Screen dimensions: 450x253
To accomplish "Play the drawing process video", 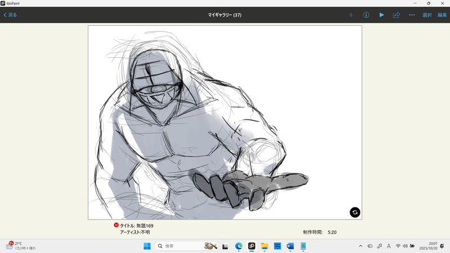I will [381, 15].
